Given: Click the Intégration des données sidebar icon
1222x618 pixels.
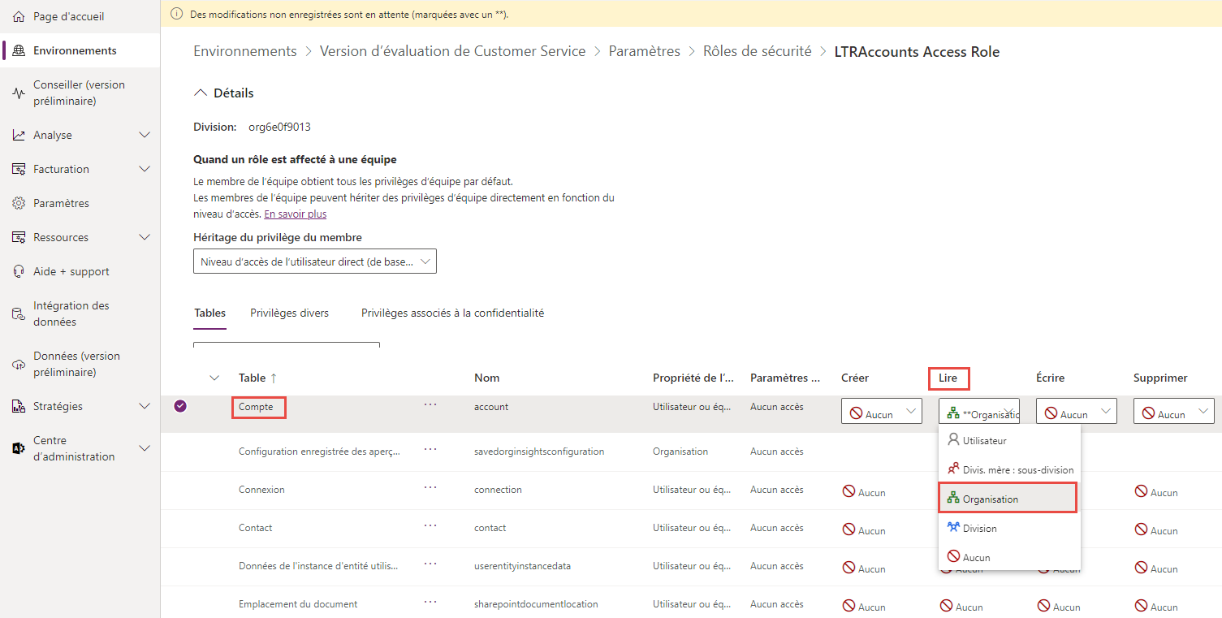Looking at the screenshot, I should tap(19, 313).
